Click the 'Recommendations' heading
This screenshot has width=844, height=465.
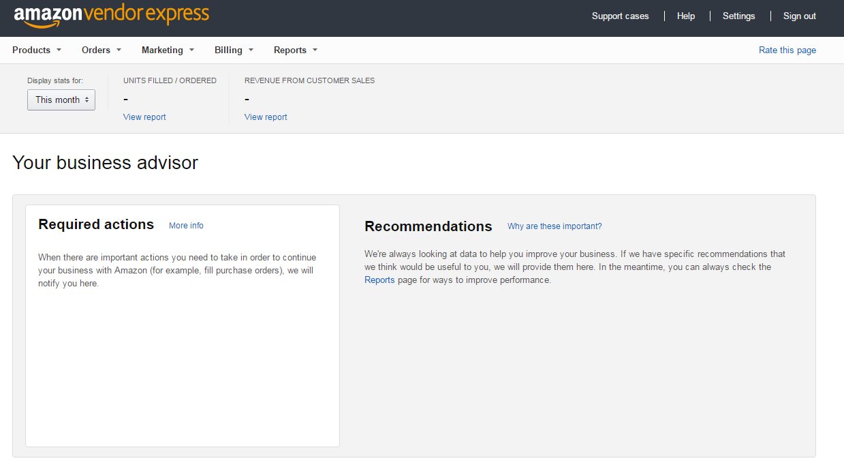click(x=428, y=226)
